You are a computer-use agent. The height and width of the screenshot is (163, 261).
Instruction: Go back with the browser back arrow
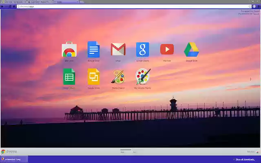coord(2,7)
